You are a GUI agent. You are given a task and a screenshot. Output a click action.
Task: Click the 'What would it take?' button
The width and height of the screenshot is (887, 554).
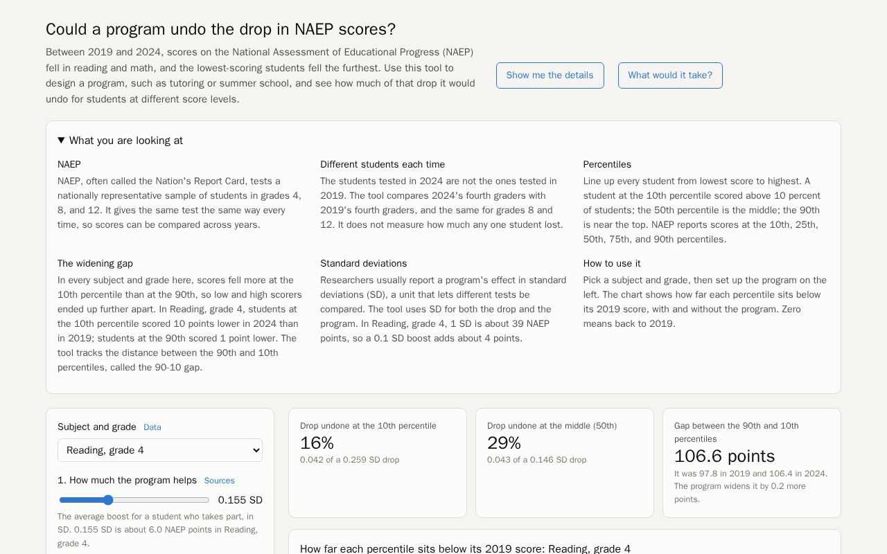(670, 75)
